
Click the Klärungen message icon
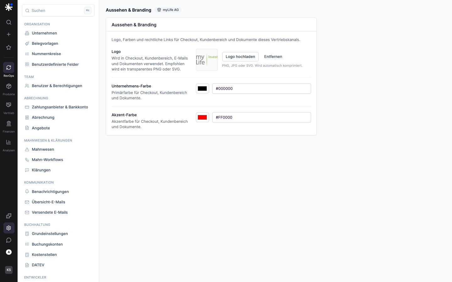pyautogui.click(x=27, y=170)
